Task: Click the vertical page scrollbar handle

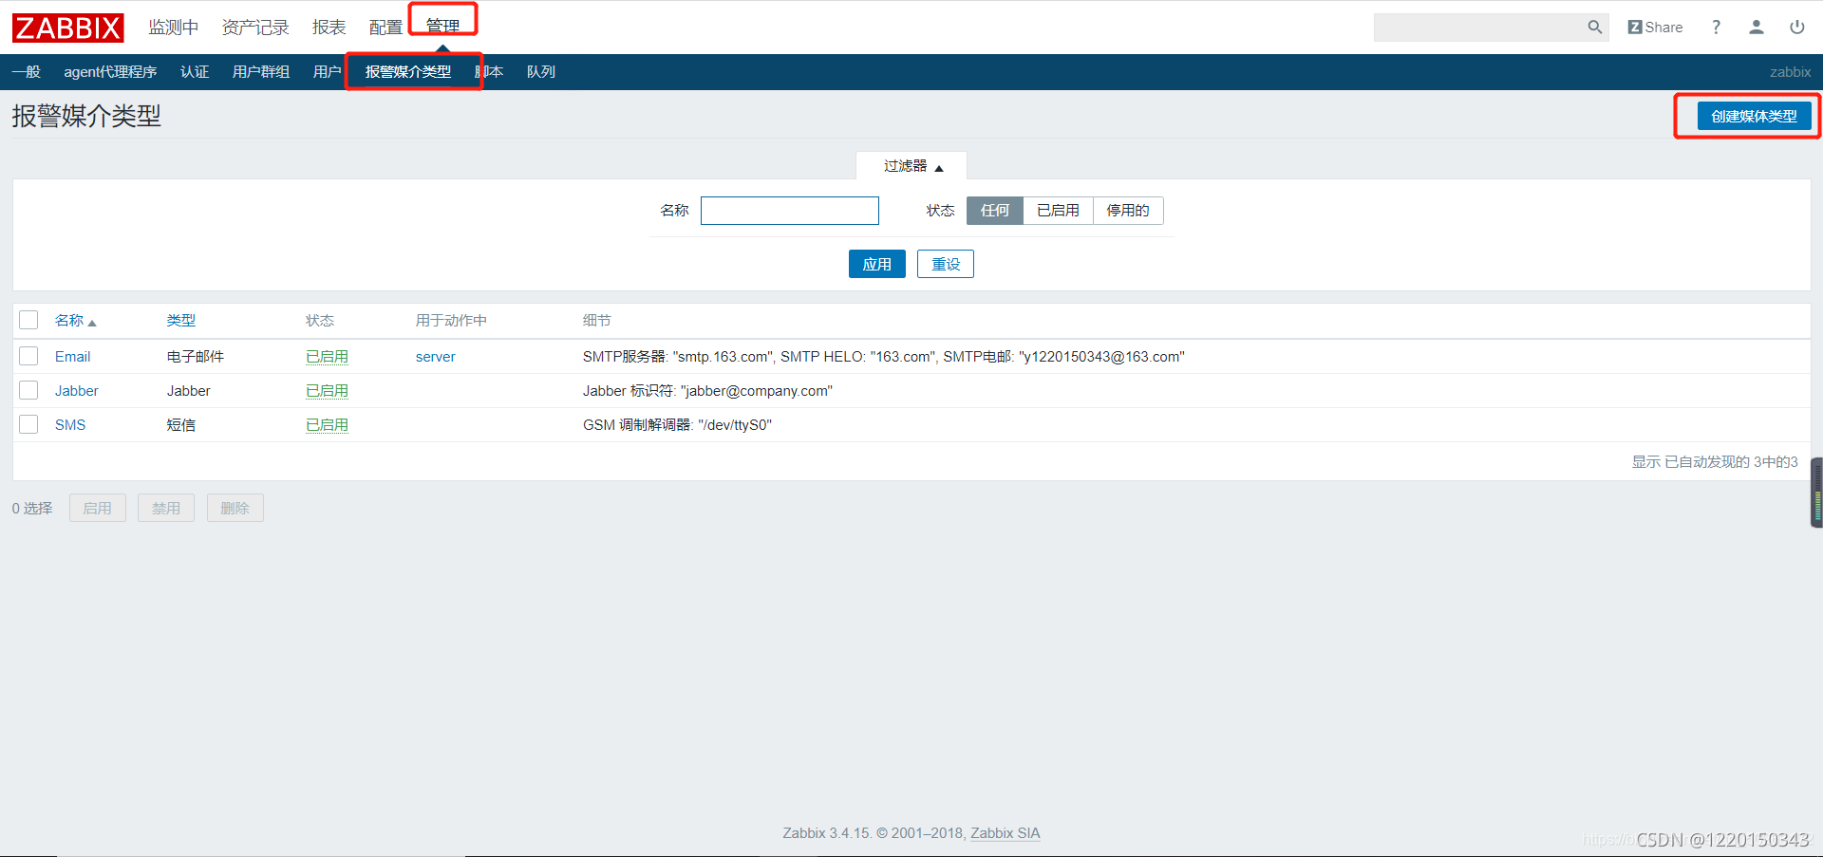Action: pyautogui.click(x=1817, y=493)
